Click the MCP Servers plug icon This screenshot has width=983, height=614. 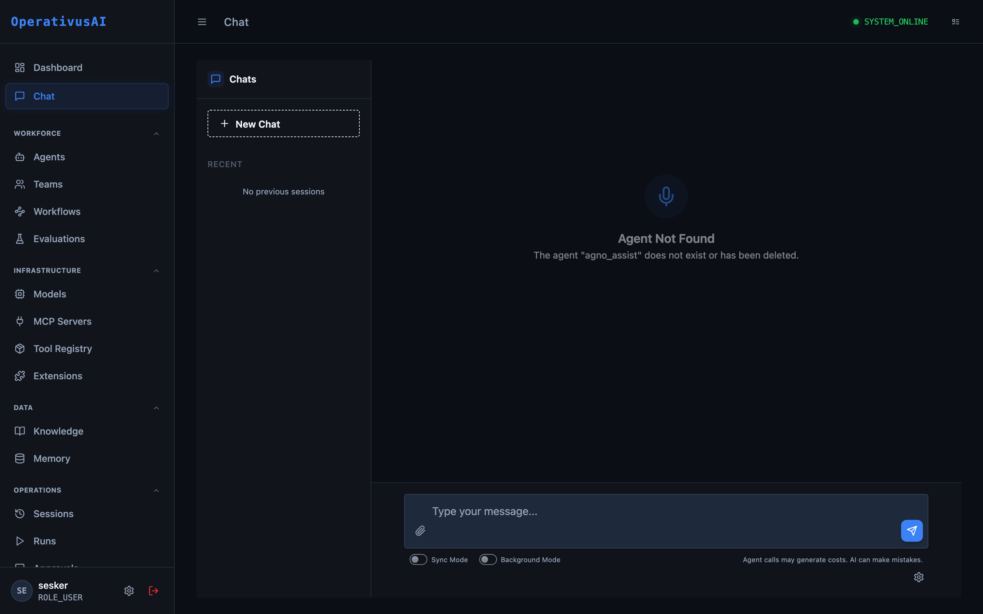click(19, 321)
